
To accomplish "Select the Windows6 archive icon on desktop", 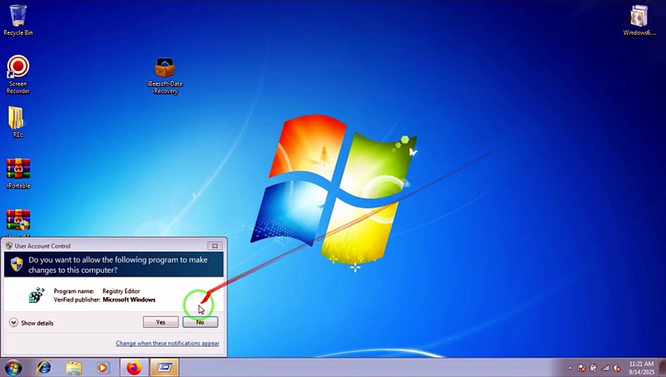I will click(x=639, y=20).
